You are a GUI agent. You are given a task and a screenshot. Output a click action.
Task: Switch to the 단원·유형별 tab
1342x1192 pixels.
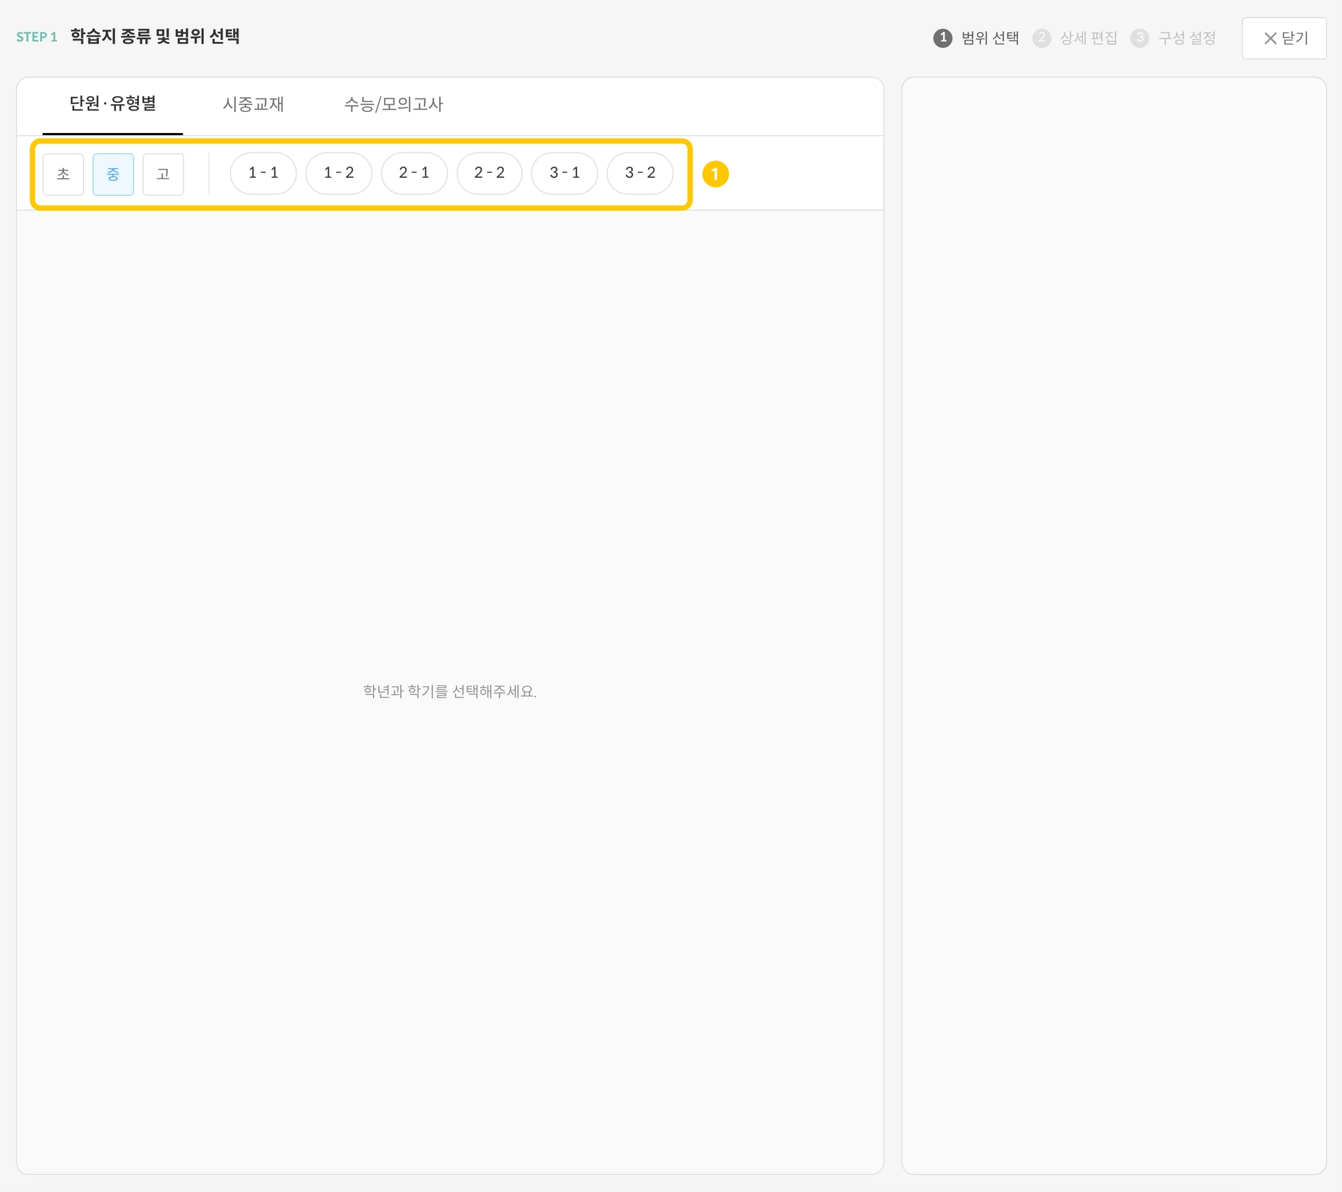(113, 104)
